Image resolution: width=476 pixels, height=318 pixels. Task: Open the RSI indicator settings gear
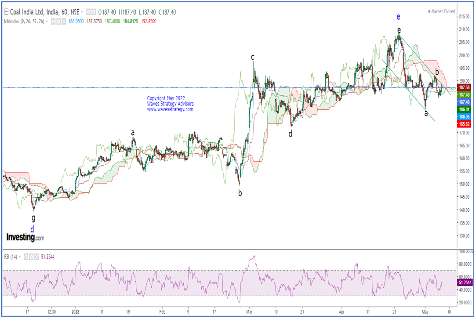pos(31,257)
